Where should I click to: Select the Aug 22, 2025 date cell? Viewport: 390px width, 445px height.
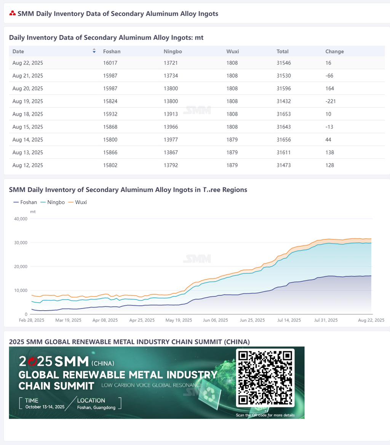click(x=27, y=63)
